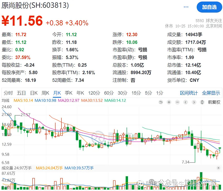The width and height of the screenshot is (223, 191).
Task: Switch to the 5分 interval tab
Action: [x=149, y=93]
